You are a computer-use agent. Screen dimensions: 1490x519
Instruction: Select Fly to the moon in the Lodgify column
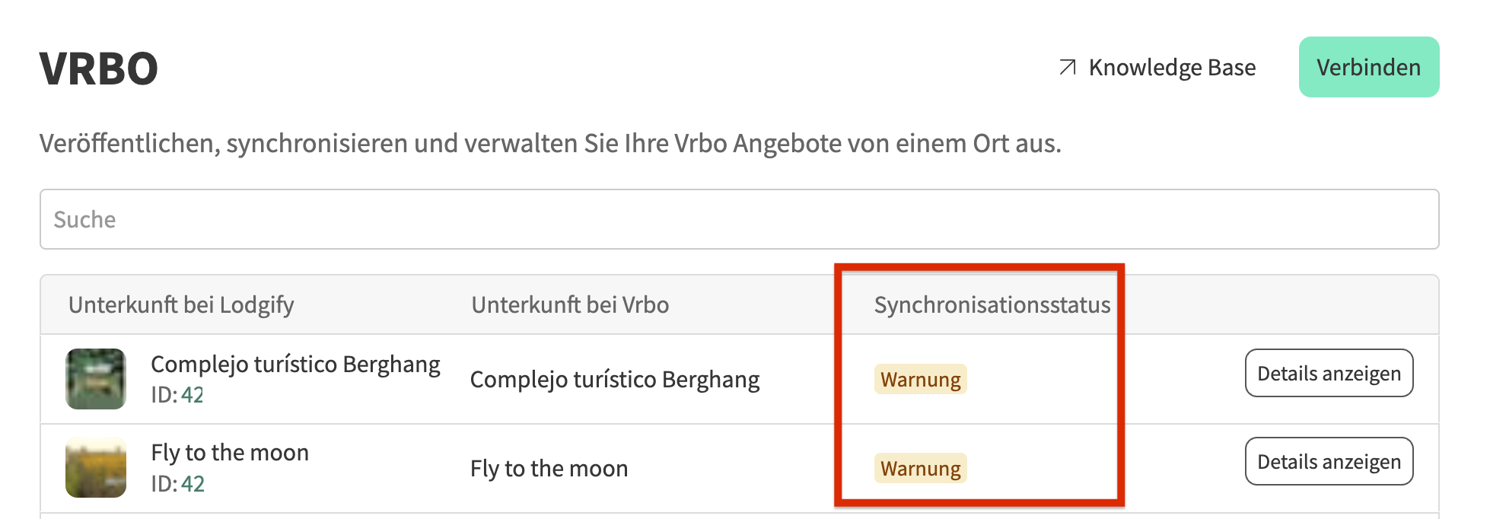pos(230,453)
